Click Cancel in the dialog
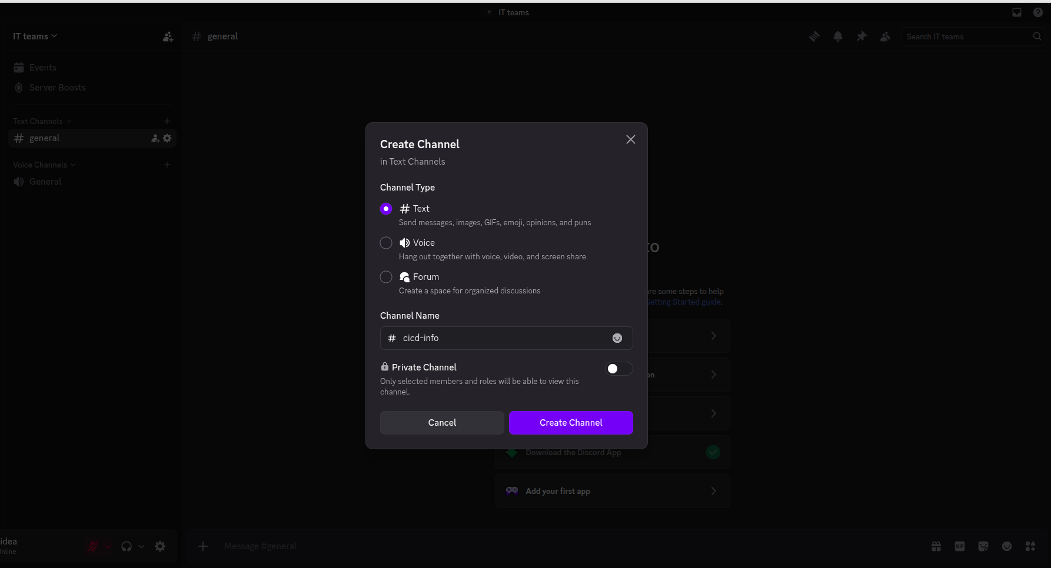 (442, 423)
